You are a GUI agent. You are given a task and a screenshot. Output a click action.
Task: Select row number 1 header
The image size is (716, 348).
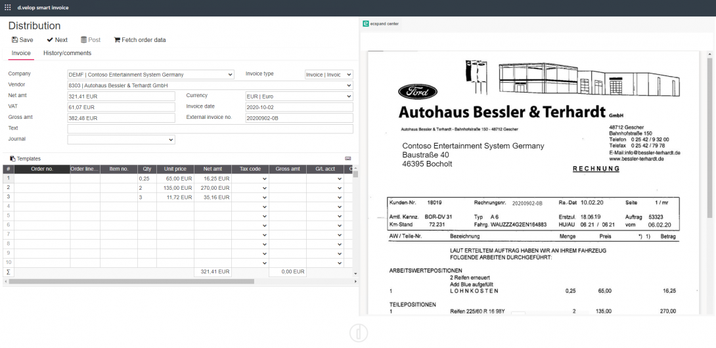pos(9,179)
